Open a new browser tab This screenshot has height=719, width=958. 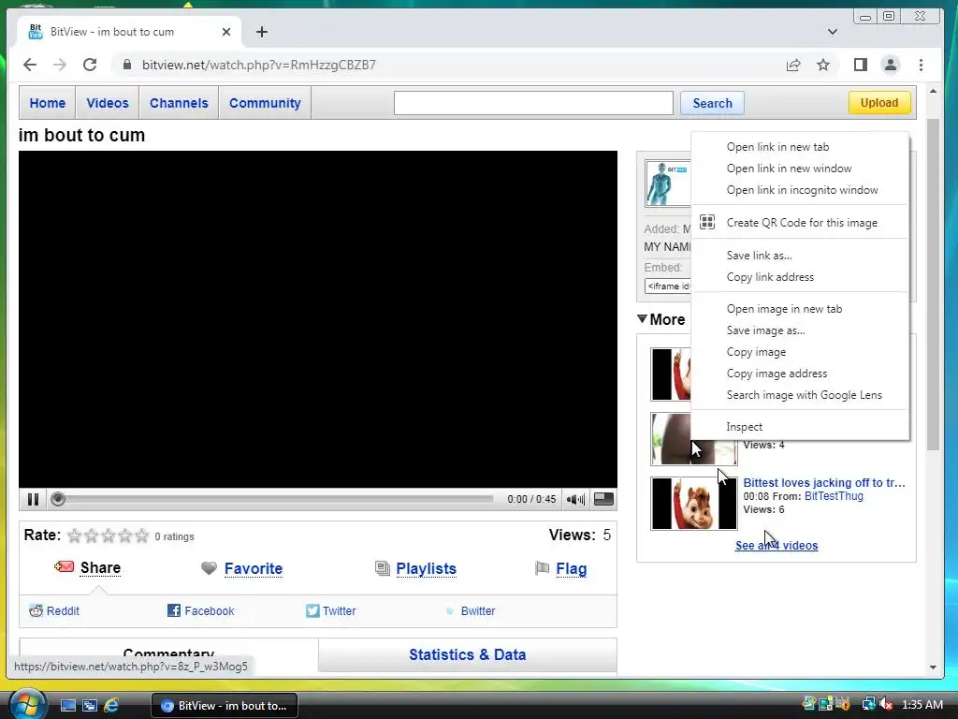262,32
